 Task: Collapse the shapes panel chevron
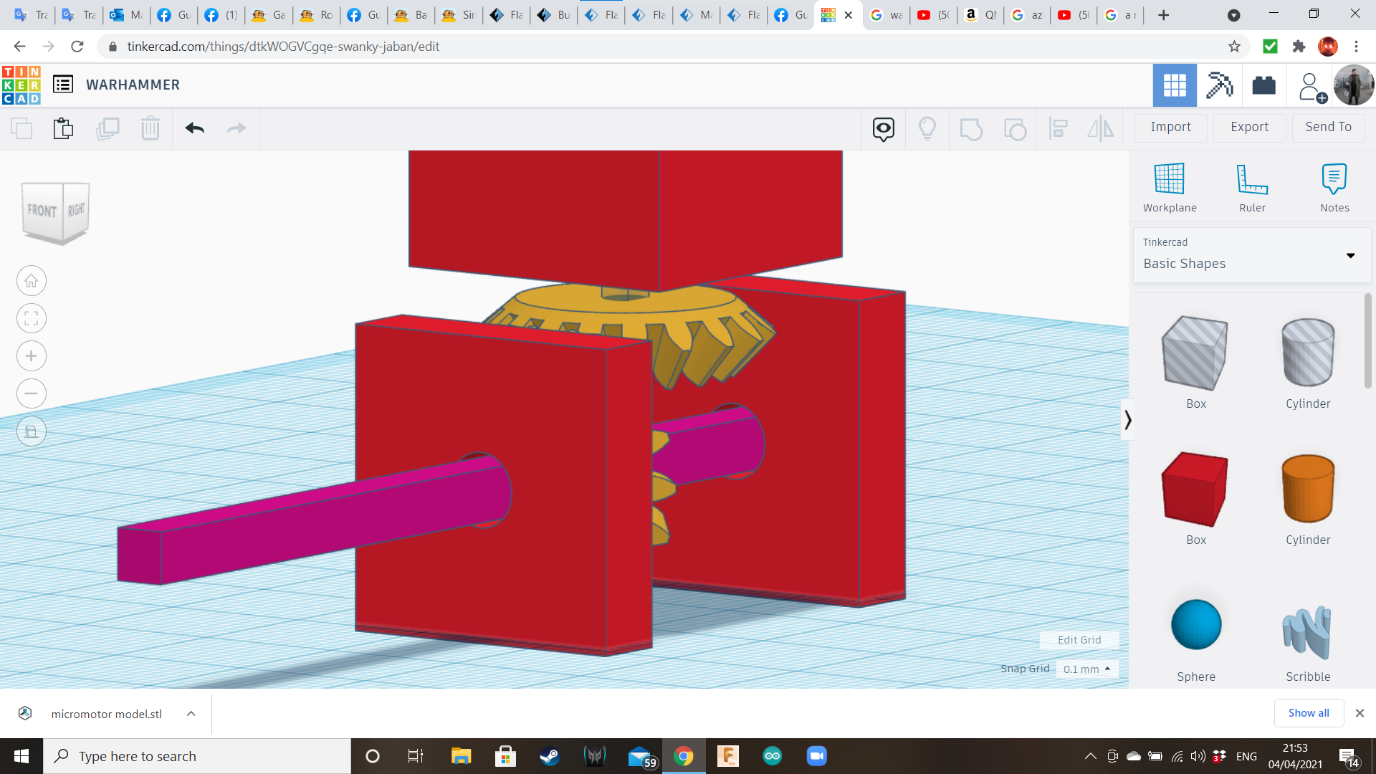coord(1127,419)
